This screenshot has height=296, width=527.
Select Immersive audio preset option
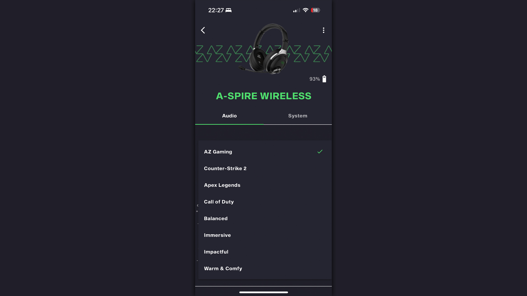coord(217,235)
